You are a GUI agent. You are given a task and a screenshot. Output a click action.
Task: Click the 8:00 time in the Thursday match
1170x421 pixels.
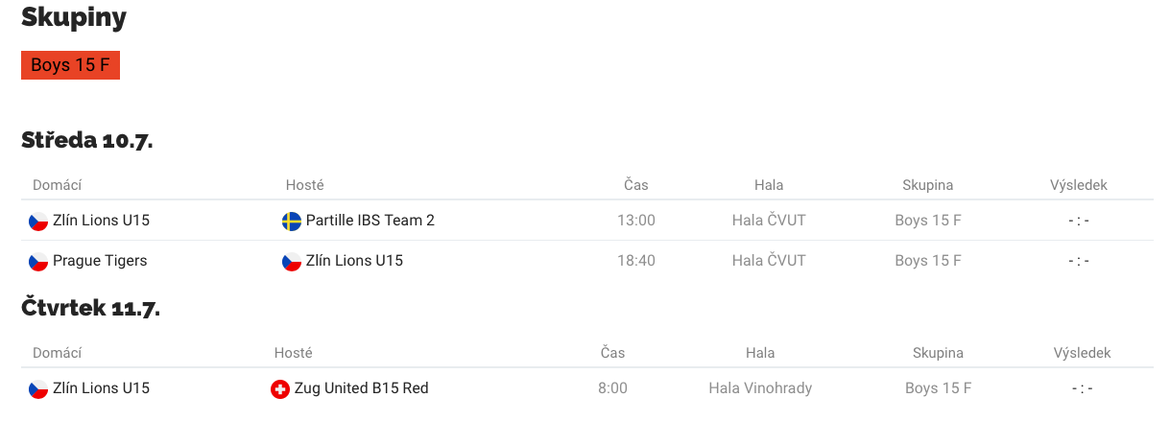(x=612, y=388)
